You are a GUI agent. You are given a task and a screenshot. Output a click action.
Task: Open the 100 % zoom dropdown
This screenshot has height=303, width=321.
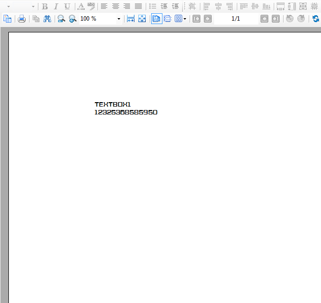[119, 19]
